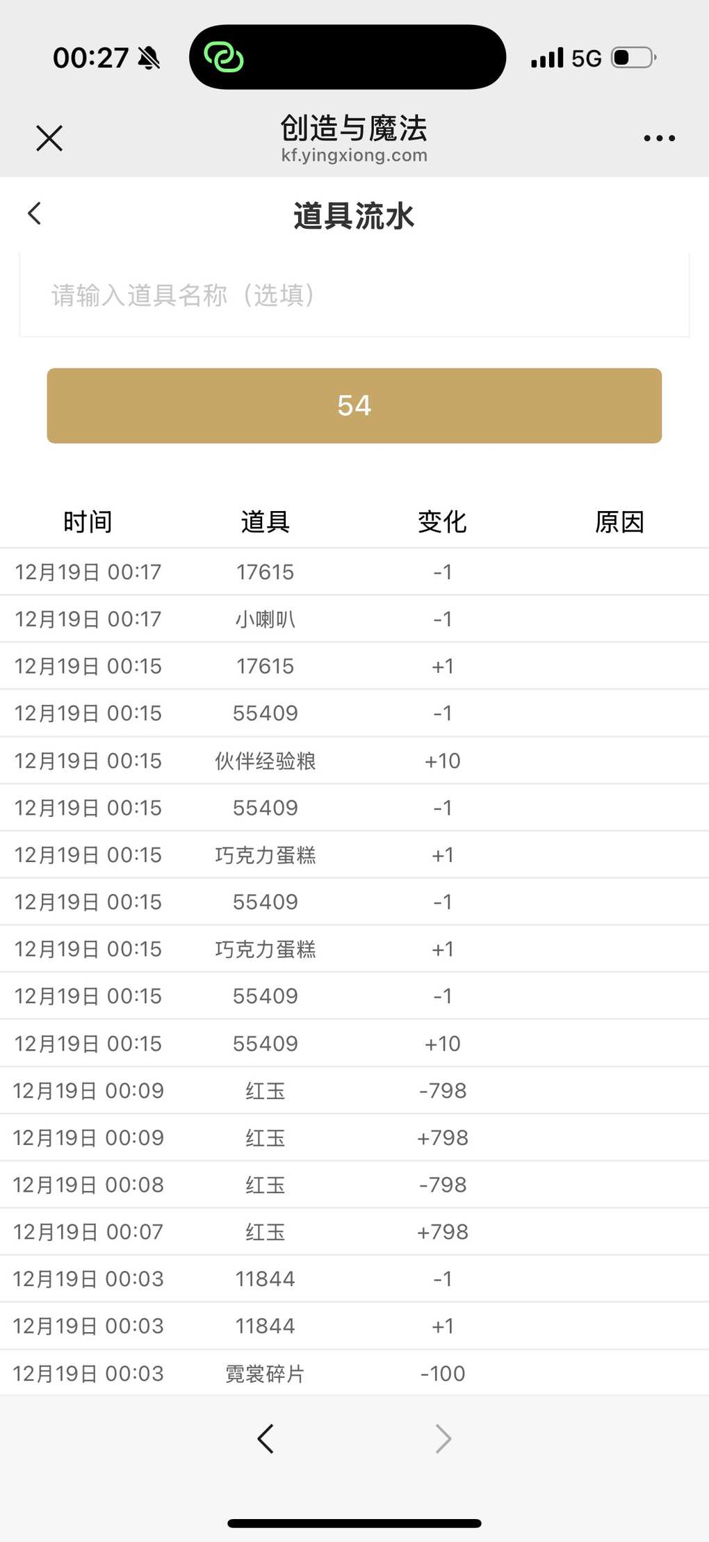
Task: Click the item name input field
Action: [x=354, y=295]
